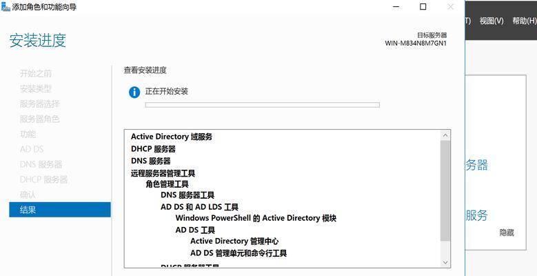The image size is (537, 276).
Task: Click the 目标服务器 label
Action: click(x=432, y=35)
